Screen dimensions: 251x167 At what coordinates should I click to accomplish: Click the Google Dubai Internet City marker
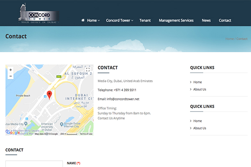(x=61, y=124)
